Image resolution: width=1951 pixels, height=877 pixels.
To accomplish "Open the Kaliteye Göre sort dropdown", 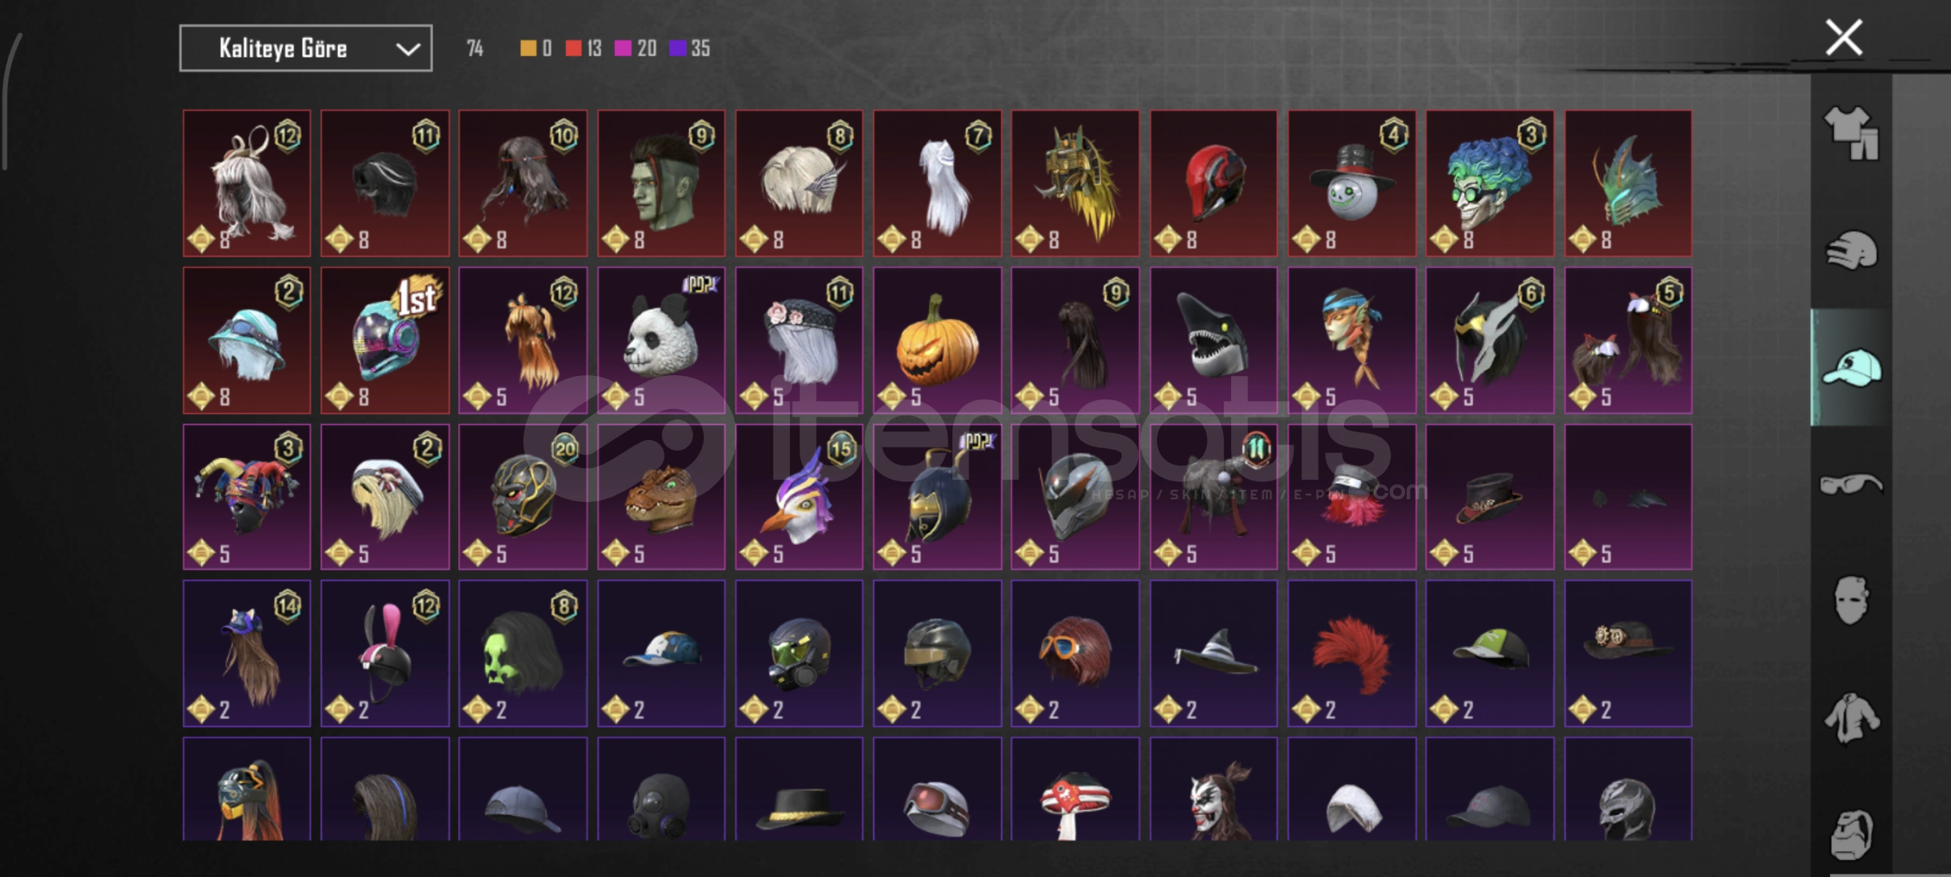I will click(x=306, y=49).
